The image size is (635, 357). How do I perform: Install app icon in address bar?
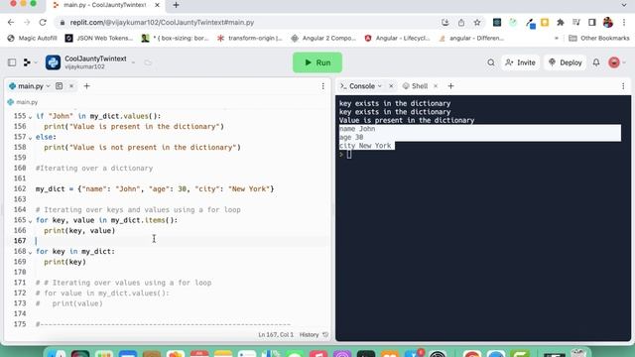(x=445, y=23)
